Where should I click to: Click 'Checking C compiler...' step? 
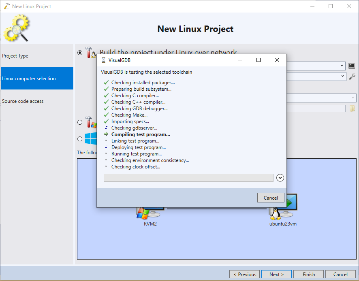[x=135, y=96]
